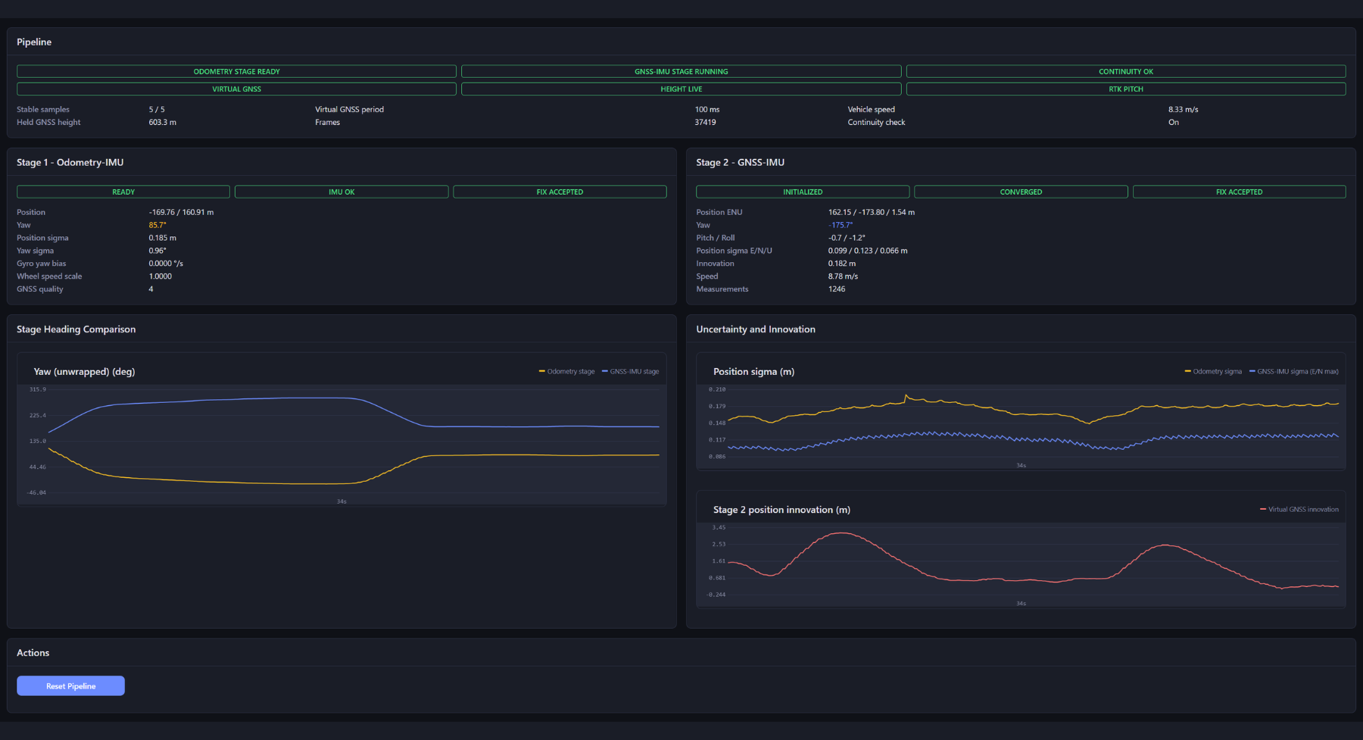Screen dimensions: 1363x740
Task: Click the FIX ACCEPTED badge under Stage 2
Action: pyautogui.click(x=1240, y=192)
